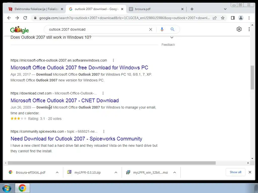Open Google quick settings gear
This screenshot has height=193, width=258.
(239, 29)
